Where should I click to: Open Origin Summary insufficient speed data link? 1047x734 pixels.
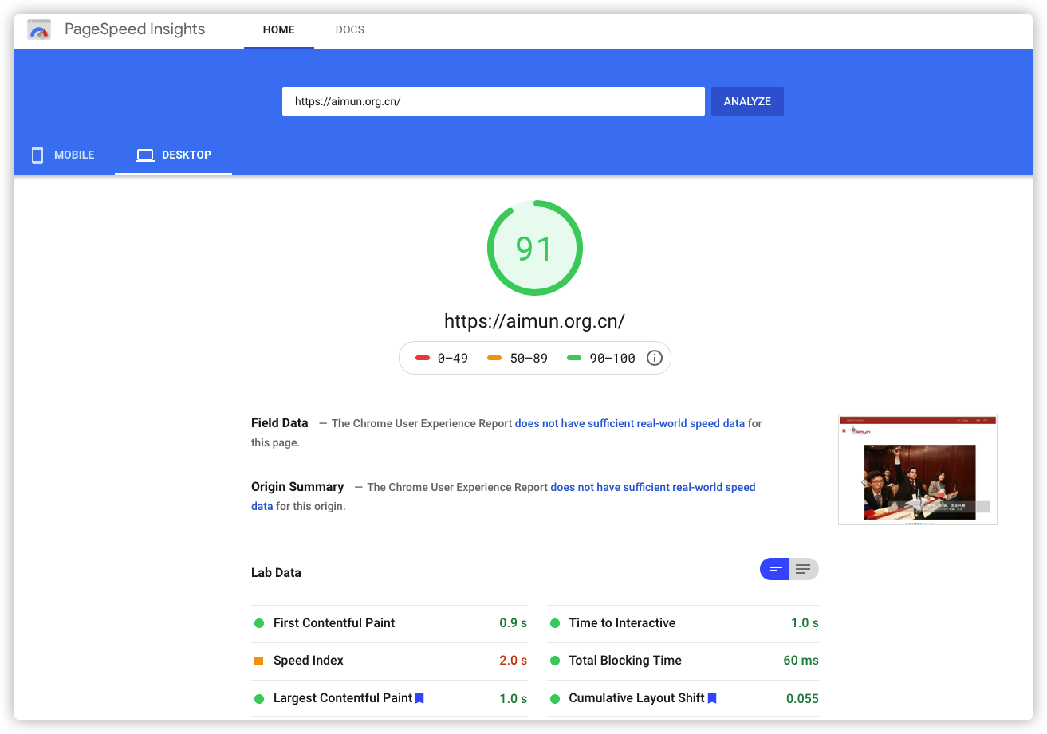point(653,487)
